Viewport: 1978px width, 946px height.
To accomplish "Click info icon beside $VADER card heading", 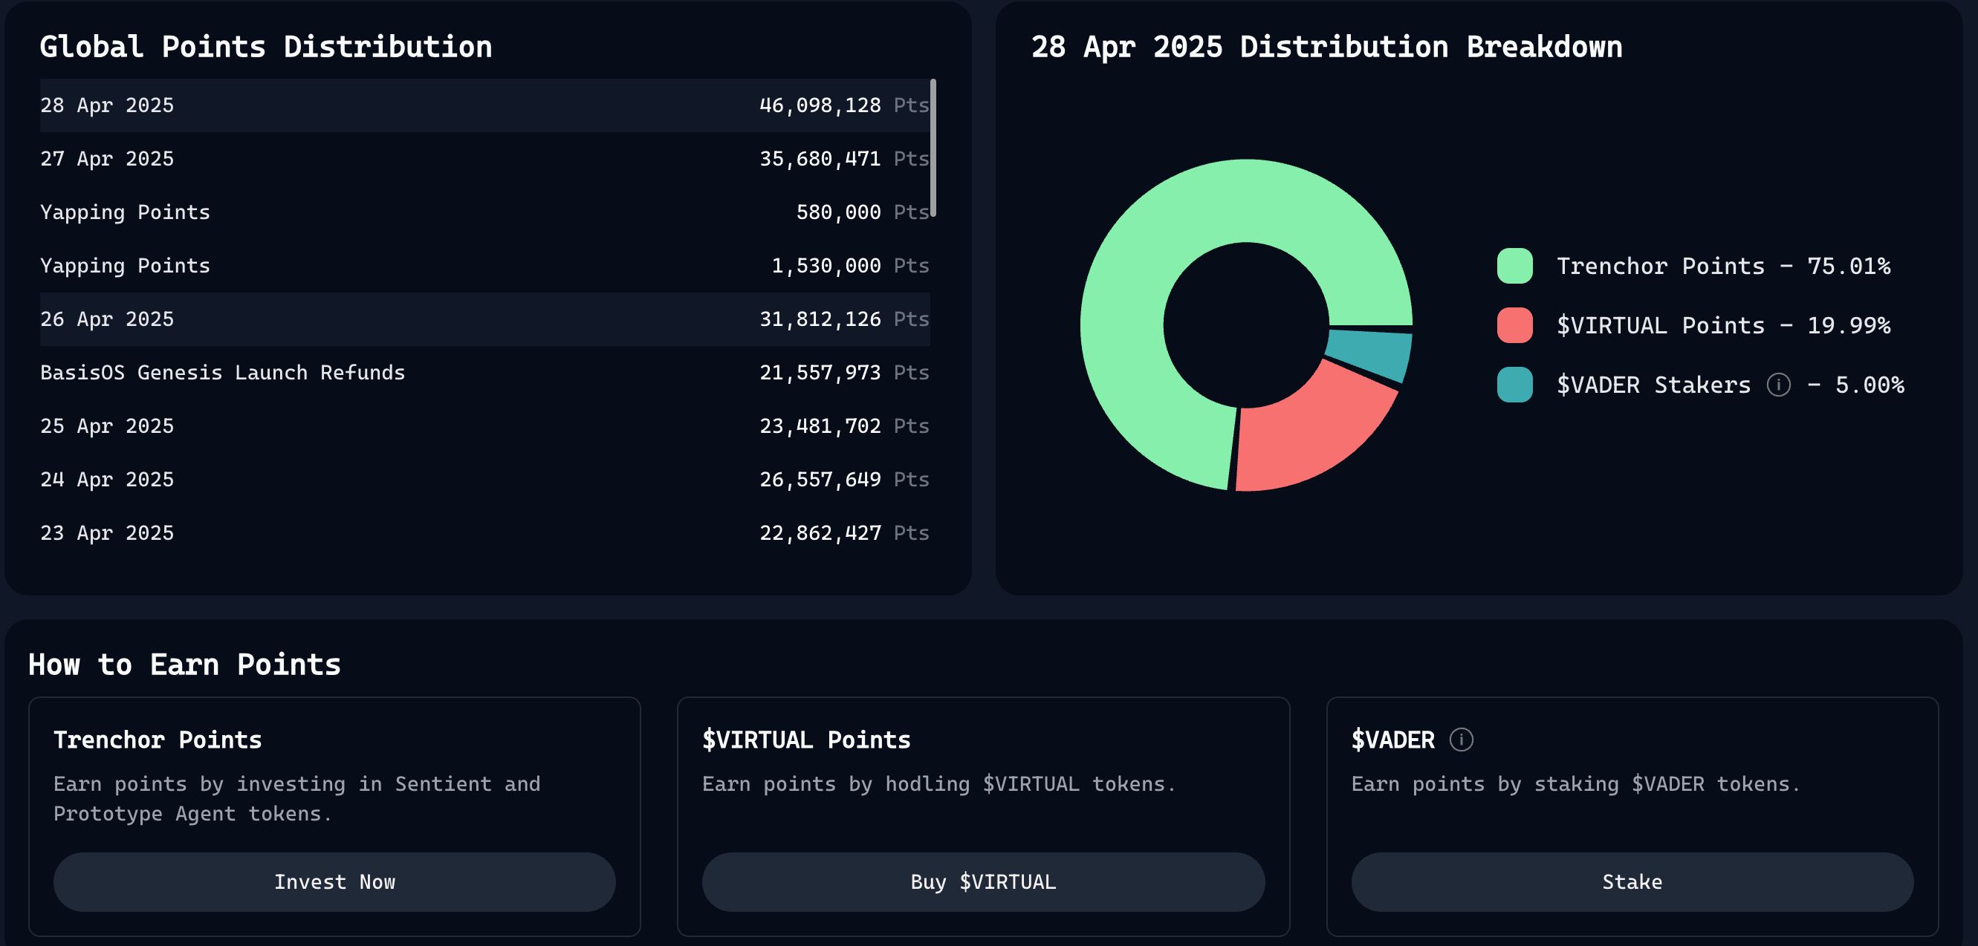I will [1460, 740].
